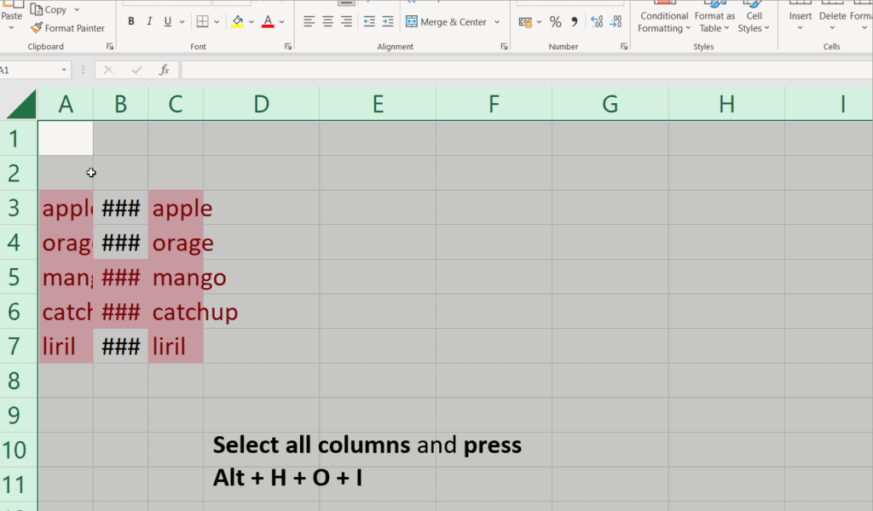Image resolution: width=873 pixels, height=511 pixels.
Task: Open the Borders icon in Font group
Action: click(x=202, y=21)
